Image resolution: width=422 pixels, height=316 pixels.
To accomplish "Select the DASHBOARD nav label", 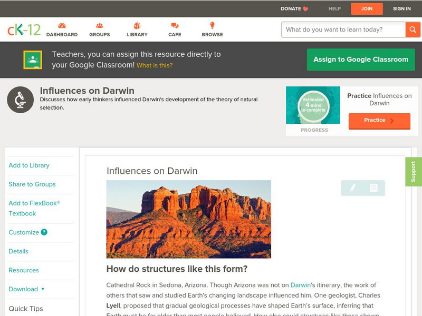I will coord(62,35).
